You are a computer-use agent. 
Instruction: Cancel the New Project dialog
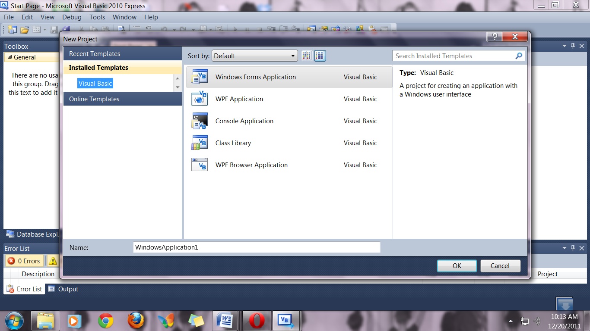pyautogui.click(x=500, y=266)
